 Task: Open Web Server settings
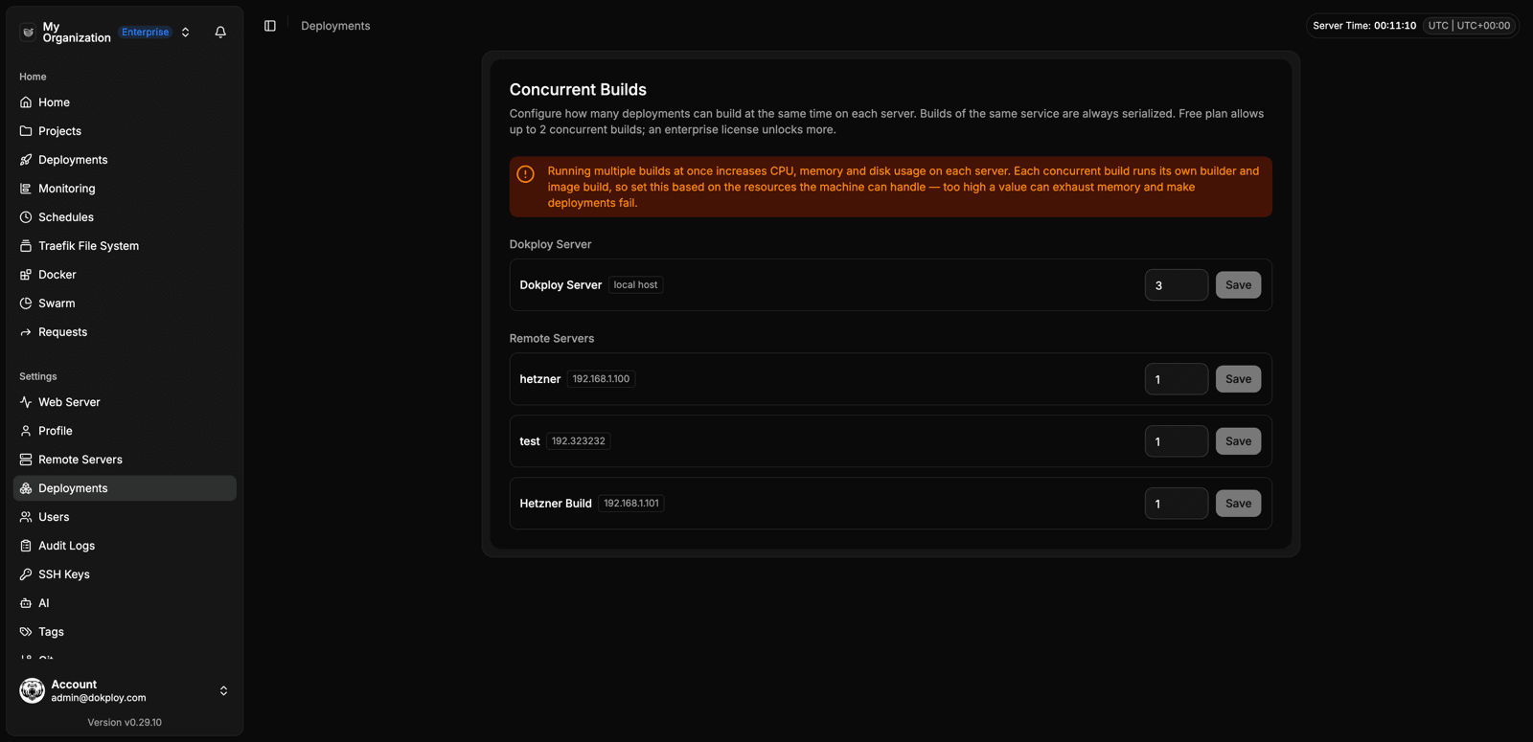tap(125, 402)
